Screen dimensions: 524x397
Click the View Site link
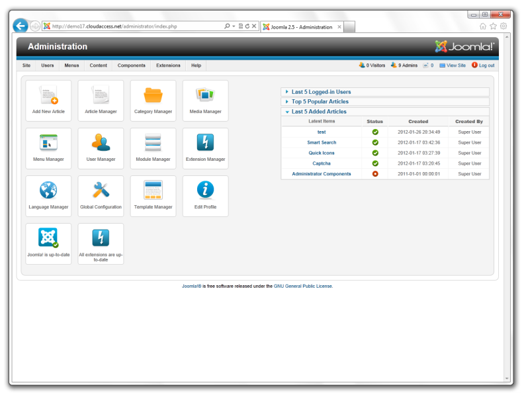pos(453,66)
